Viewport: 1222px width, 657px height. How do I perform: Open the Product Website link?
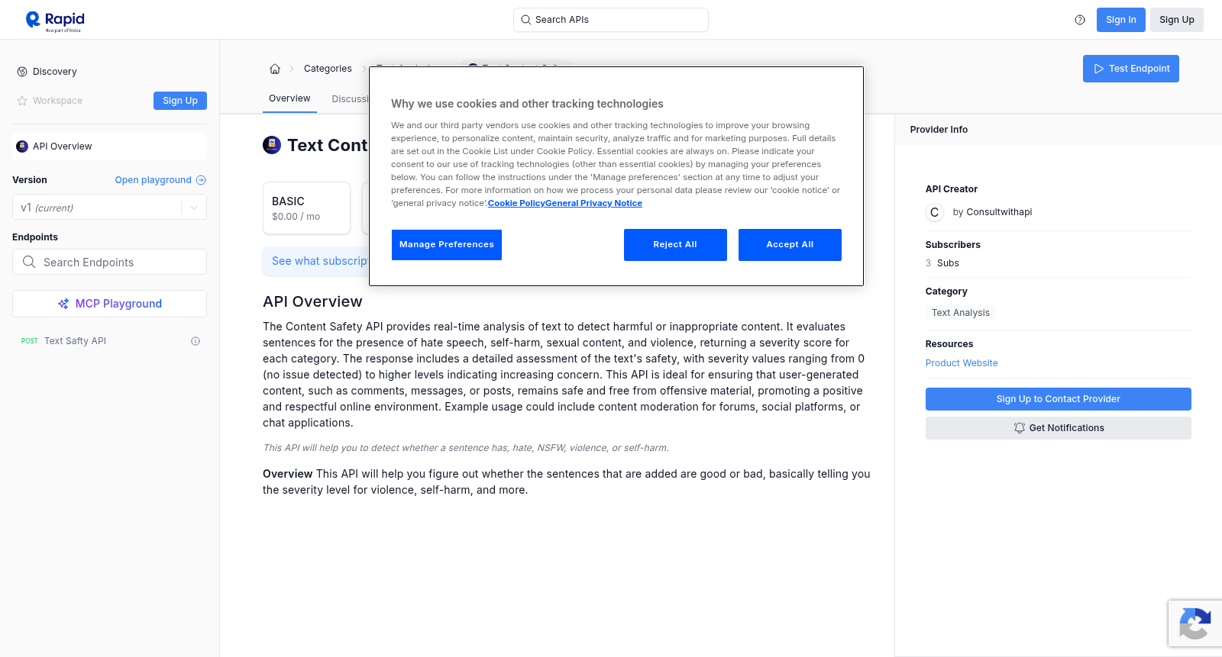962,363
